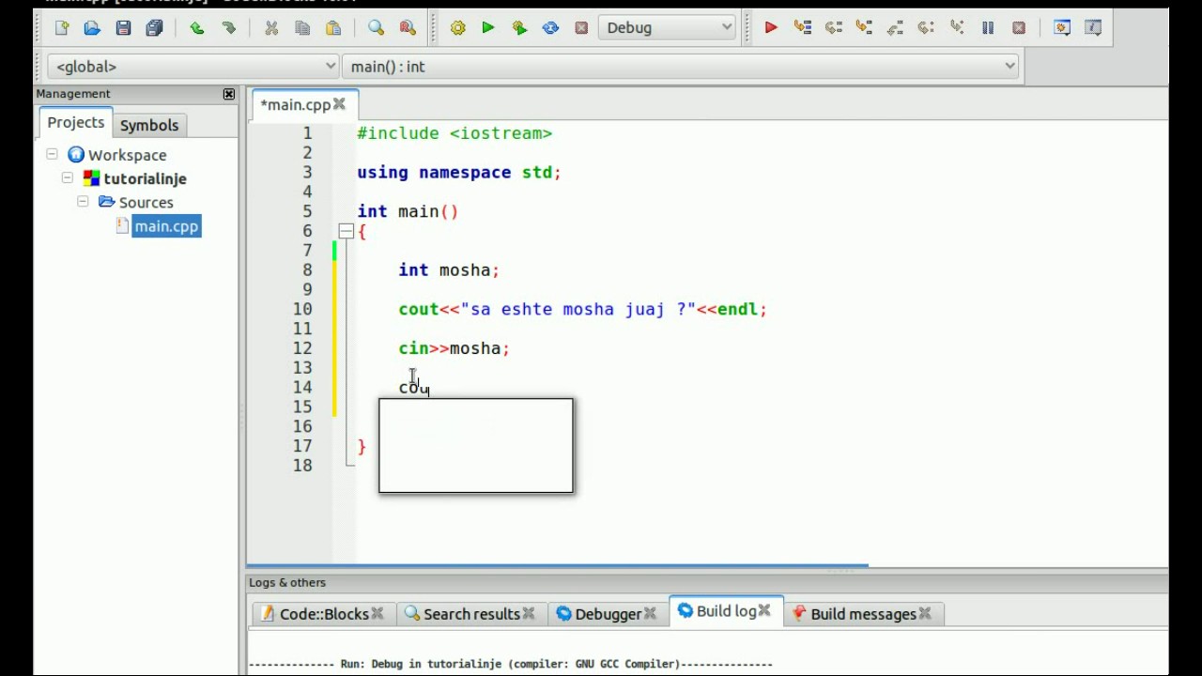This screenshot has width=1202, height=676.
Task: Abort the build with the stop icon
Action: (581, 28)
